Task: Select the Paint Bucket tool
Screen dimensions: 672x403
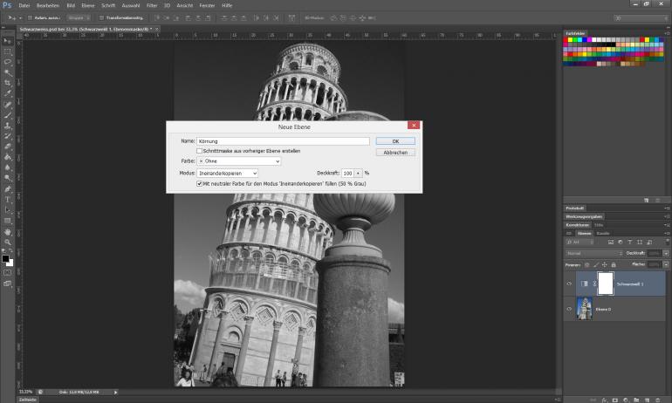Action: pos(8,157)
